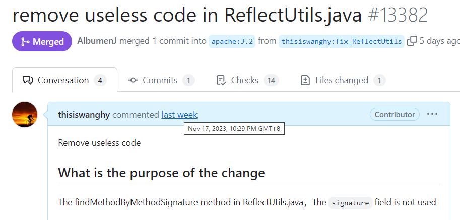Open the Files changed tab

coord(343,80)
